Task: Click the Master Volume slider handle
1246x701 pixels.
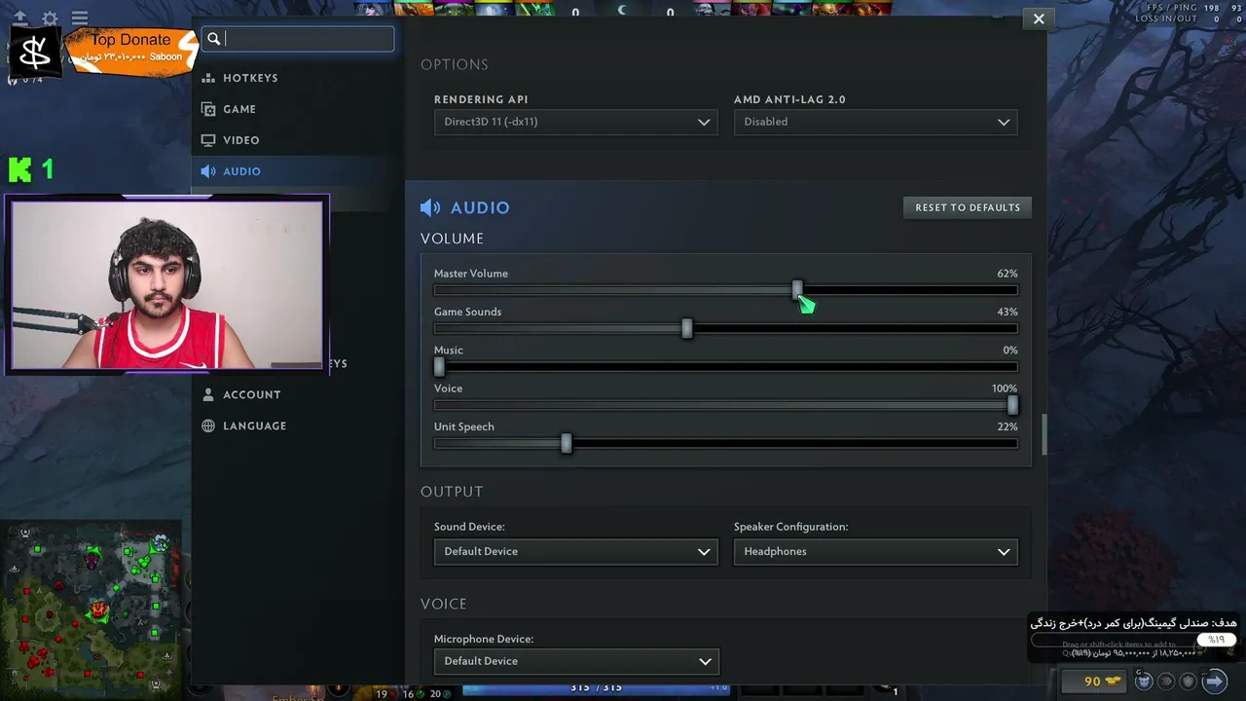Action: [x=797, y=290]
